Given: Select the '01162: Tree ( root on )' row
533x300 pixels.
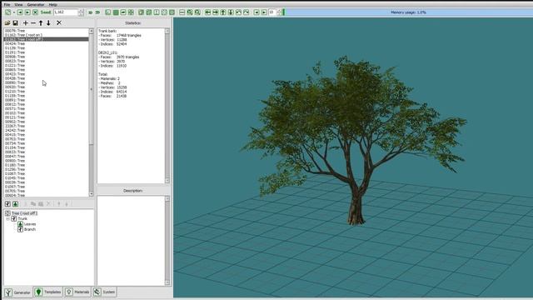Looking at the screenshot, I should tap(47, 35).
